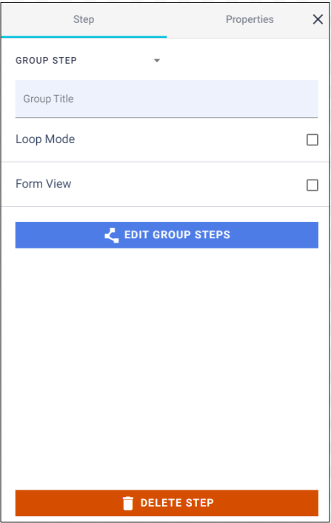Enable the Loop Mode checkbox

(312, 139)
